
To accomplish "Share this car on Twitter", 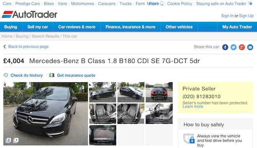I will pos(233,47).
